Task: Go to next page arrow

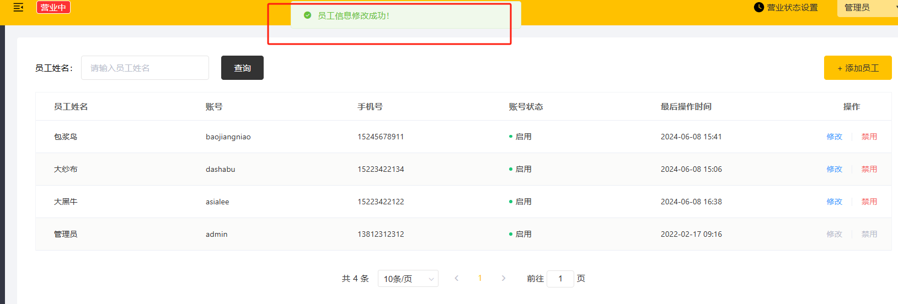Action: [503, 278]
